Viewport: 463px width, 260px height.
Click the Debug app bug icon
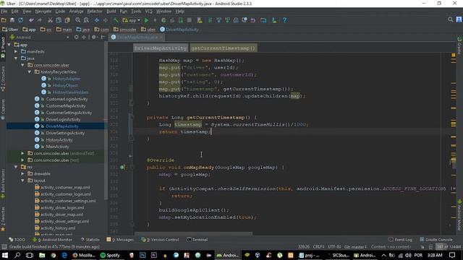coord(163,20)
